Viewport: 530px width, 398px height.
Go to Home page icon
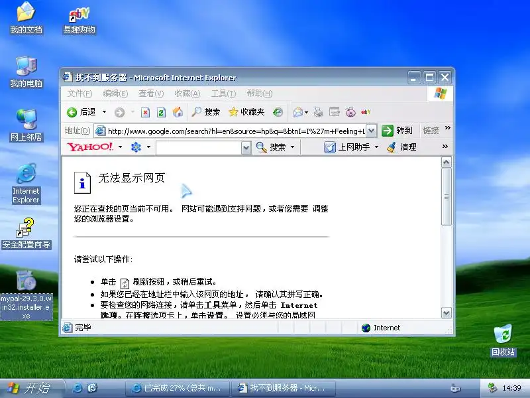(x=178, y=112)
